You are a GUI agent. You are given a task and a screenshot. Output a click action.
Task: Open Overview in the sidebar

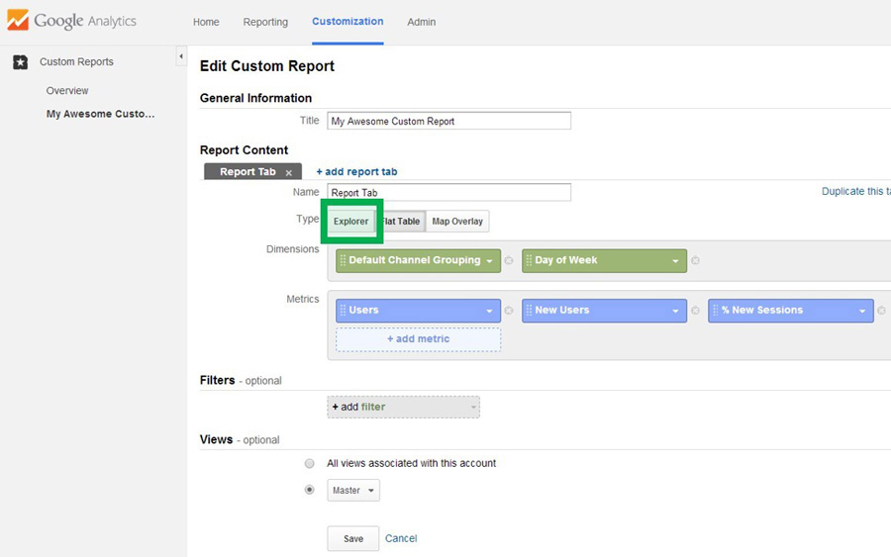click(67, 91)
